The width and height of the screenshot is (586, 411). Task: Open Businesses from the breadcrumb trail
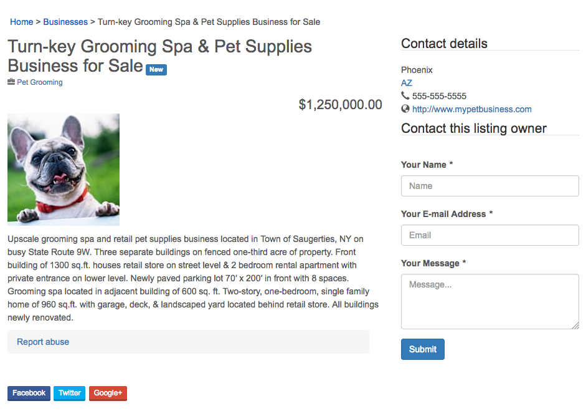(x=65, y=21)
